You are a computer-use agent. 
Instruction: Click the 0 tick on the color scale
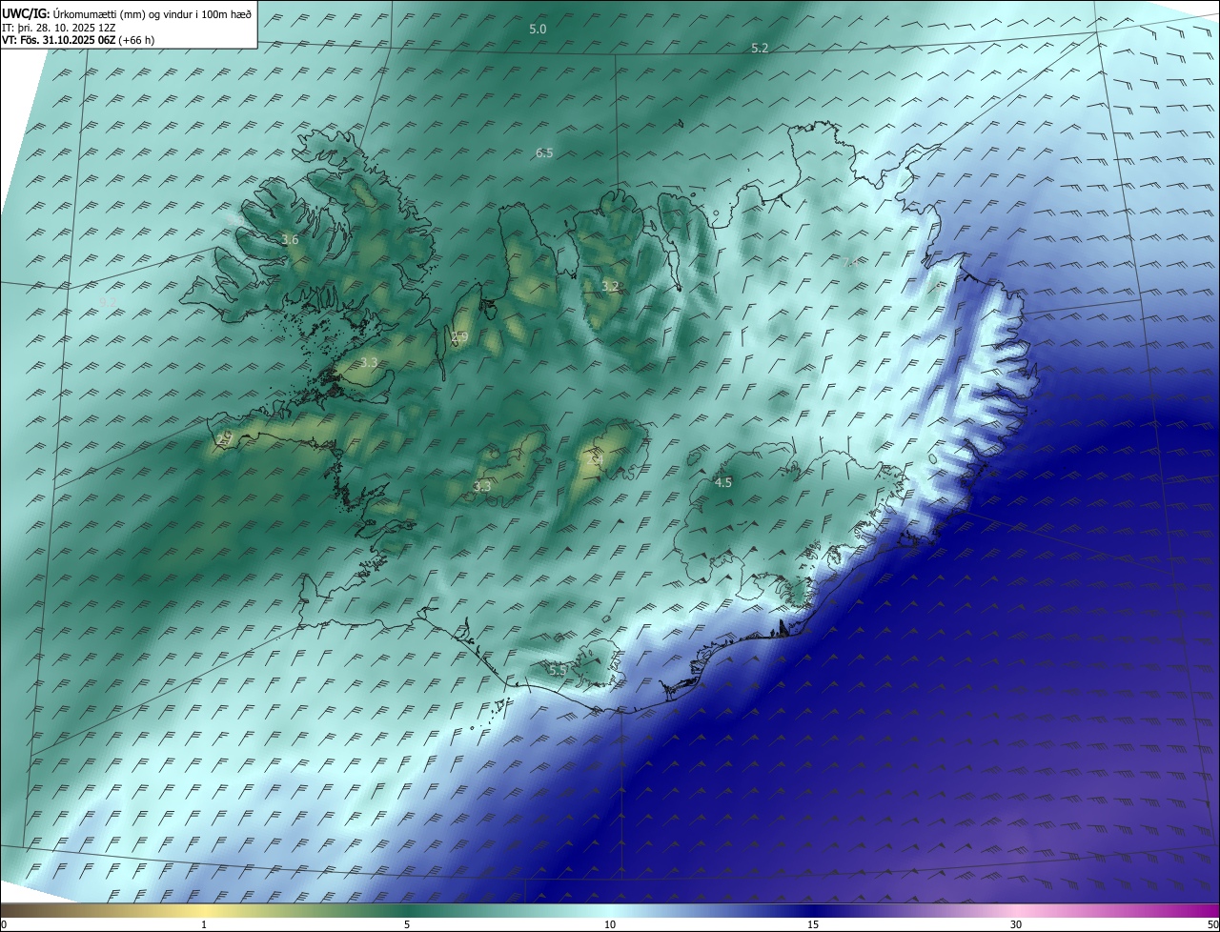click(4, 924)
